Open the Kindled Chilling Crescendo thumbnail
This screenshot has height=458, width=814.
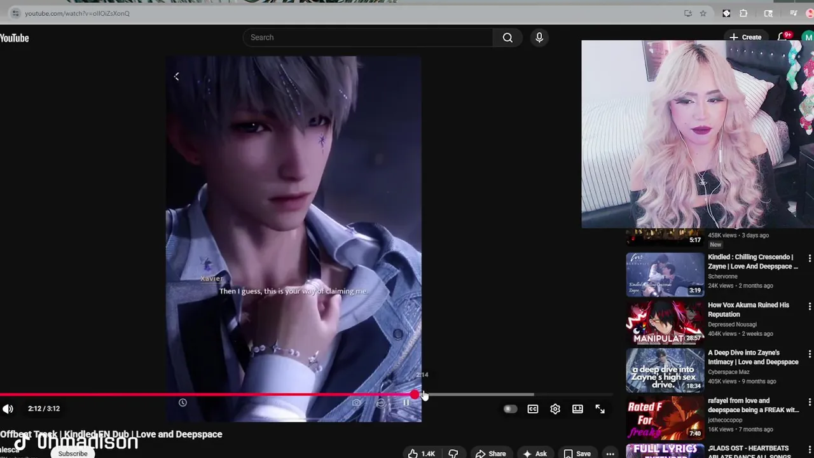(665, 275)
